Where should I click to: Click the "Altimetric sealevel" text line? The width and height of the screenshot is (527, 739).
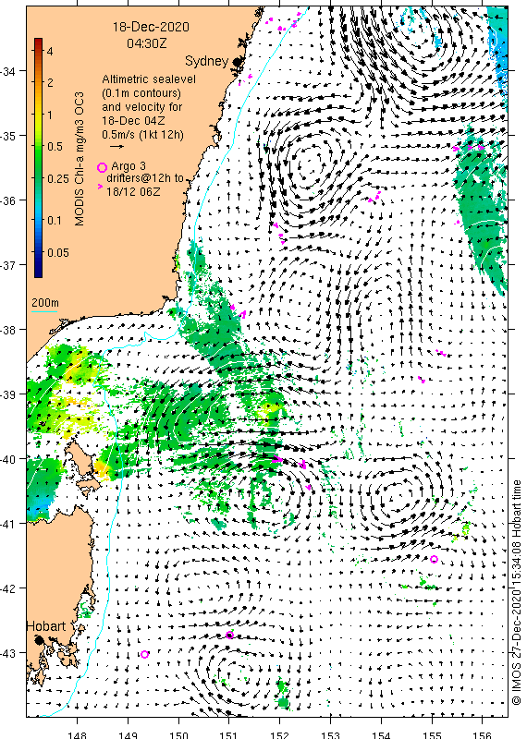point(149,79)
